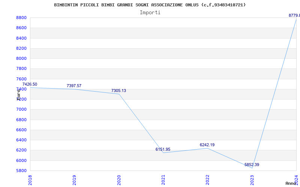The image size is (300, 187).
Task: Click the 5852.39 data label
Action: (x=252, y=165)
